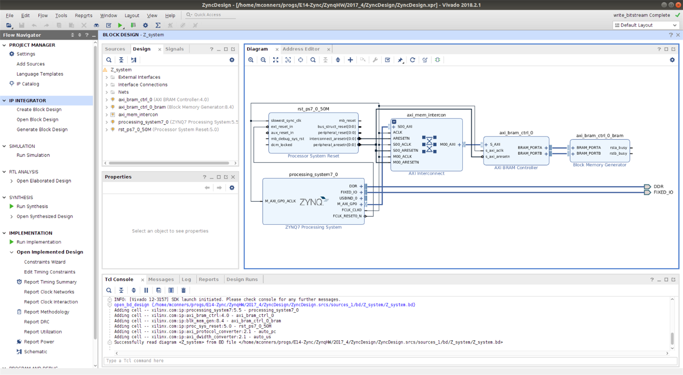Open the File menu
This screenshot has width=683, height=375.
[9, 15]
